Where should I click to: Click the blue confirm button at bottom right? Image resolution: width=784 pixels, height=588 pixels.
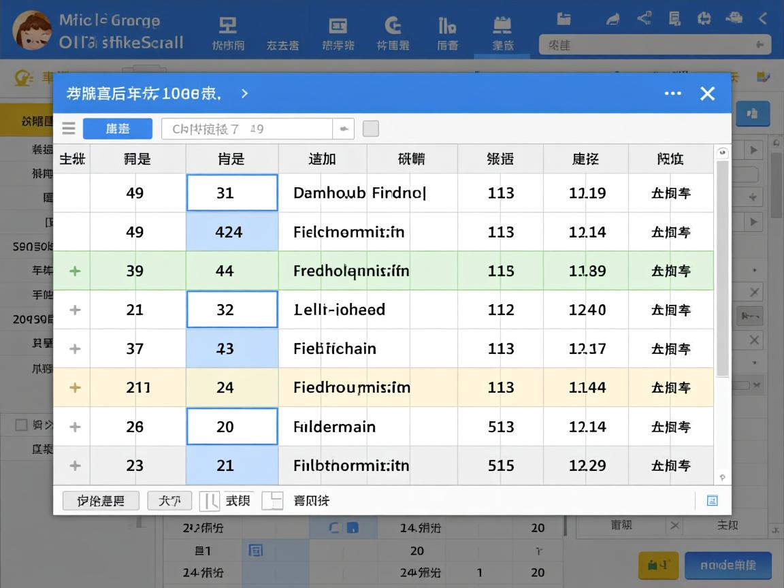pyautogui.click(x=728, y=565)
